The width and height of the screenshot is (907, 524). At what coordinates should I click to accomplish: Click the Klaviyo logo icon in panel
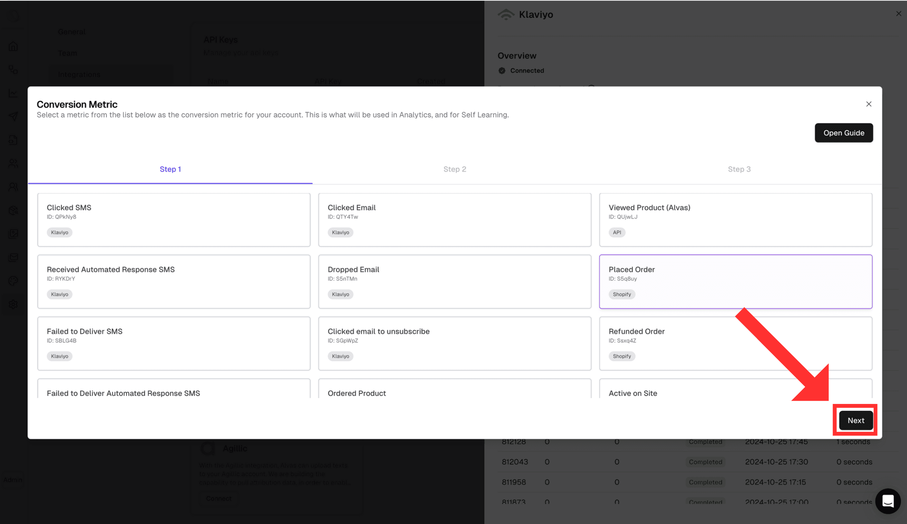click(x=506, y=14)
